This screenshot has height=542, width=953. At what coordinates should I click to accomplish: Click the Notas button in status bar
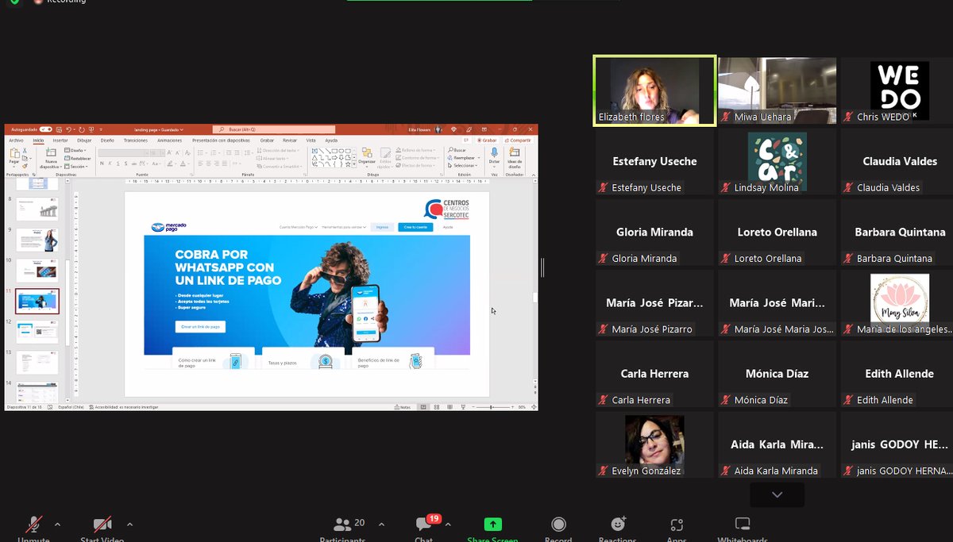point(403,407)
